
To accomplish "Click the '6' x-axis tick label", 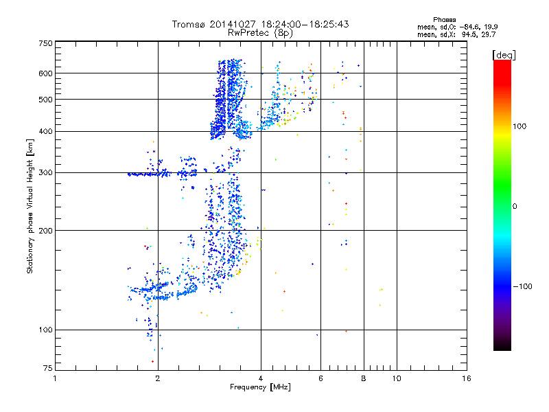I will [x=320, y=378].
